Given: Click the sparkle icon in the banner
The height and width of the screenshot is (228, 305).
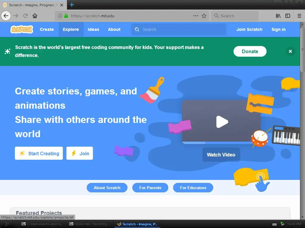Looking at the screenshot, I should click(x=7, y=51).
